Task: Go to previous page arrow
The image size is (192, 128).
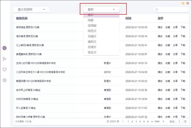Action: click(123, 121)
